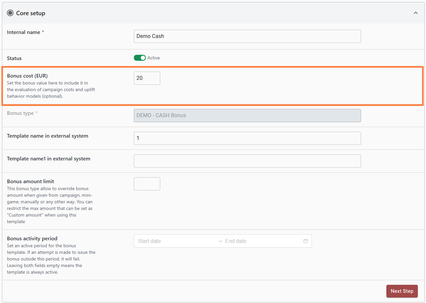Screen dimensions: 426x303
Task: Open the End date picker field
Action: pos(260,241)
